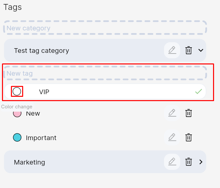
Task: Edit the Test tag category name
Action: (x=172, y=50)
